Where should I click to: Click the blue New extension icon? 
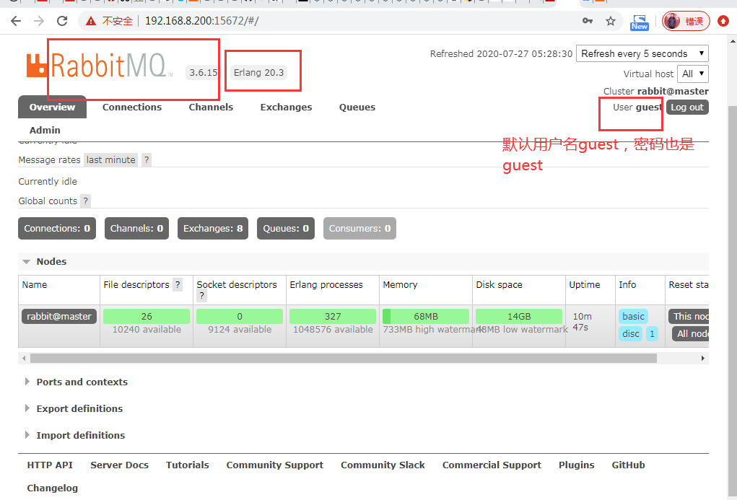639,21
